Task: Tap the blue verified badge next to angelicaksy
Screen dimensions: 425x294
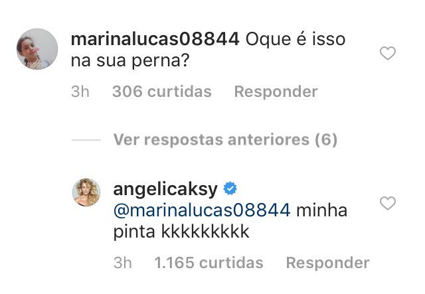Action: (230, 188)
